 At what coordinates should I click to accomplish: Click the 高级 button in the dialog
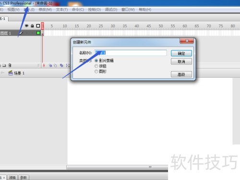point(181,74)
